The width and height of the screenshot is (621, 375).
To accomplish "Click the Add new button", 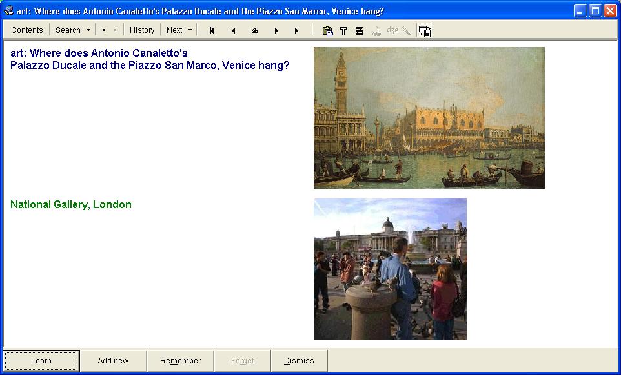I will tap(113, 361).
